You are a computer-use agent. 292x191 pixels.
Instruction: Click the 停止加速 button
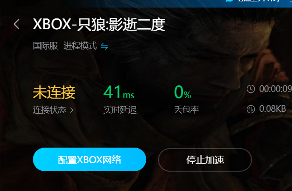205,160
